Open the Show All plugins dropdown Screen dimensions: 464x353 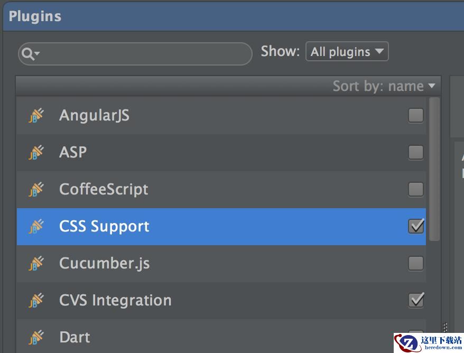coord(347,51)
